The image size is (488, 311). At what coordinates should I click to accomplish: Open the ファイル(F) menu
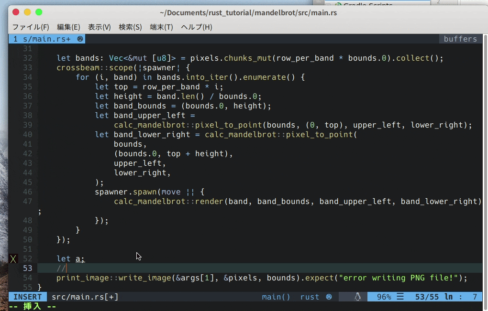pos(31,27)
